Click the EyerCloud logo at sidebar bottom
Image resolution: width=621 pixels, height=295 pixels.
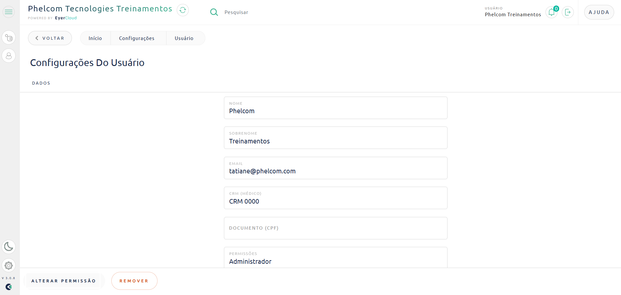(9, 287)
